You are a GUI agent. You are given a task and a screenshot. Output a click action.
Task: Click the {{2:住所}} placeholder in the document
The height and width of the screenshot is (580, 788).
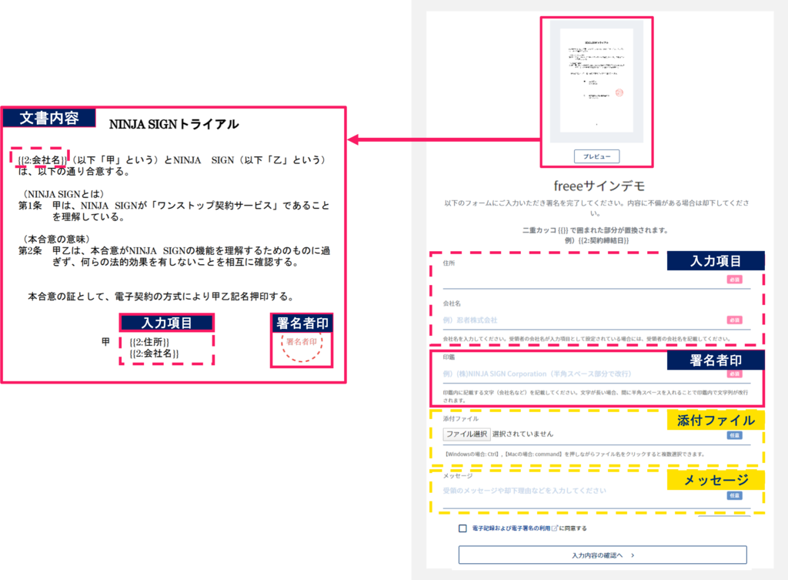click(149, 342)
